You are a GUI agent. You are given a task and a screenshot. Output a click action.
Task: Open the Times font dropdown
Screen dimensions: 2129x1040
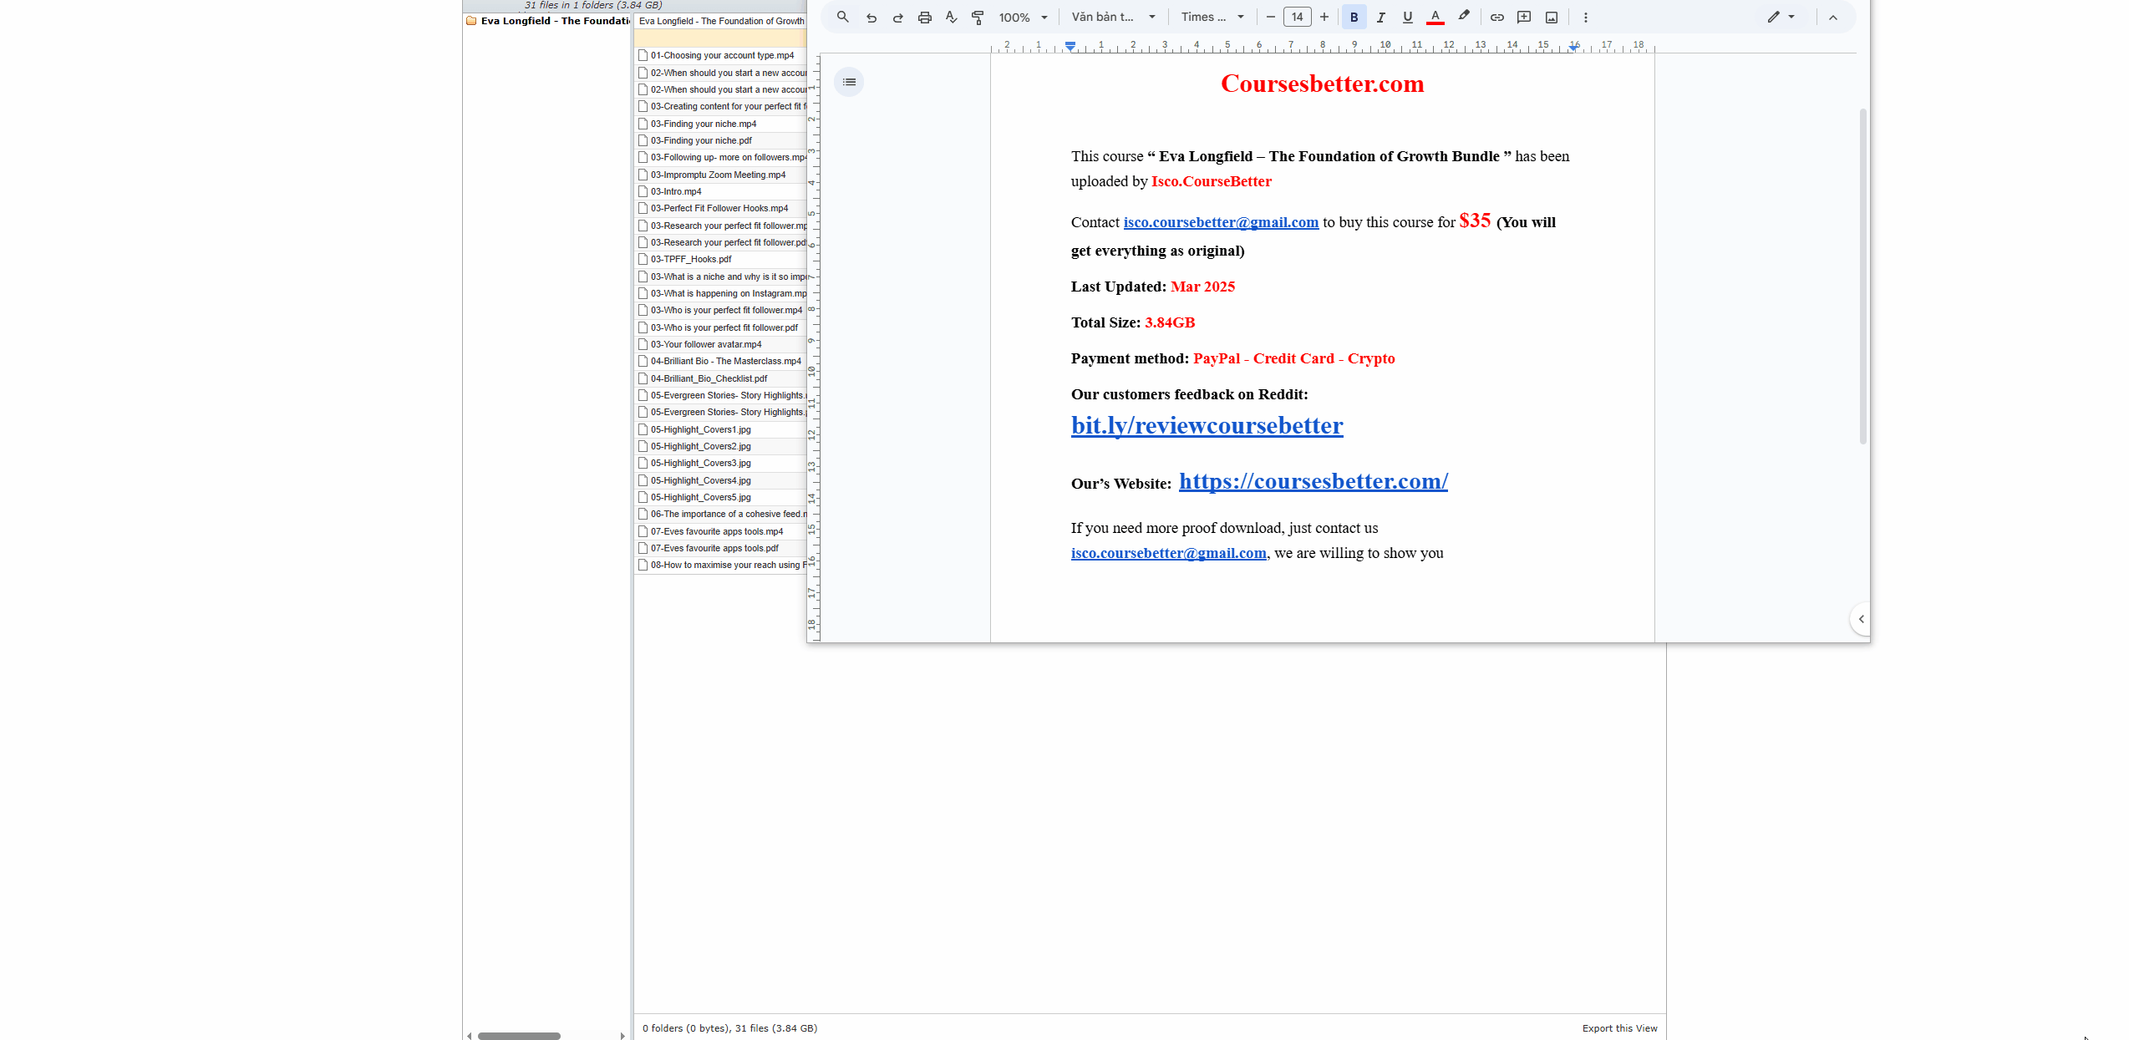coord(1212,18)
